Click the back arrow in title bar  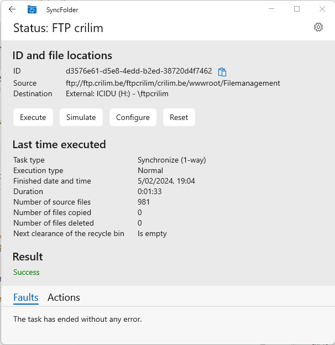pyautogui.click(x=12, y=9)
